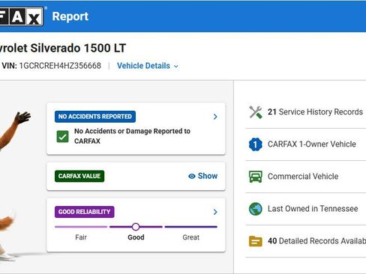Viewport: 366px width, 274px height.
Task: Open 21 Service History Records
Action: pyautogui.click(x=306, y=112)
